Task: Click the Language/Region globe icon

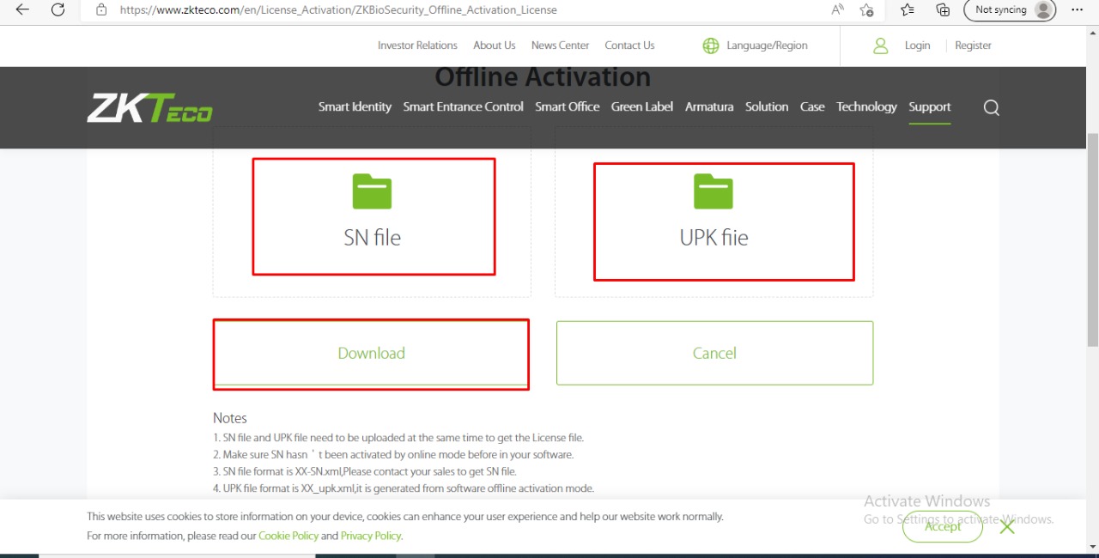Action: [710, 45]
